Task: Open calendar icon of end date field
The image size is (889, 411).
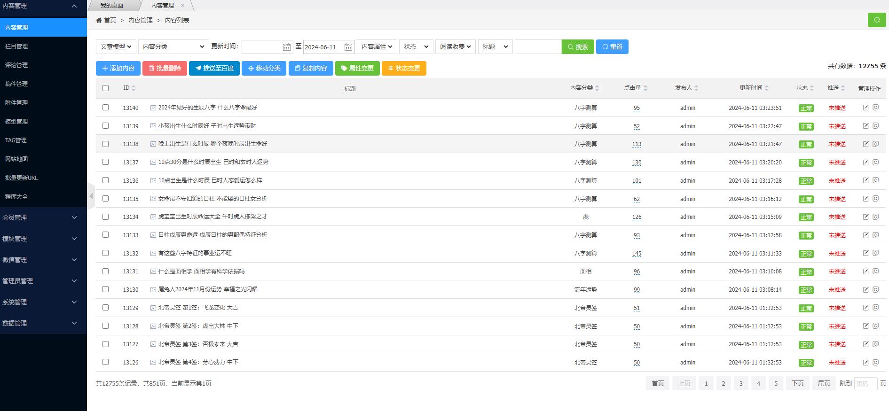Action: point(348,47)
